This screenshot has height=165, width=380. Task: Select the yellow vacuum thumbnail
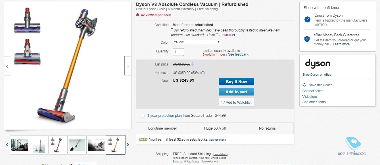point(116,145)
